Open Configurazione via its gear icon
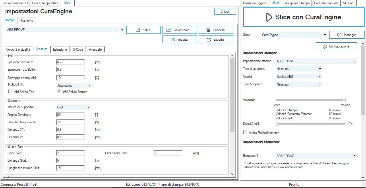The width and height of the screenshot is (366, 188). click(x=325, y=46)
